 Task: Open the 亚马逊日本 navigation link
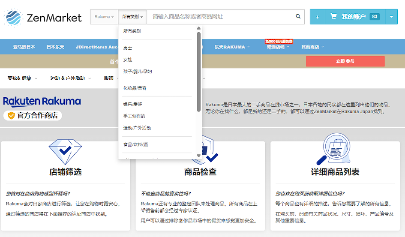click(x=24, y=47)
